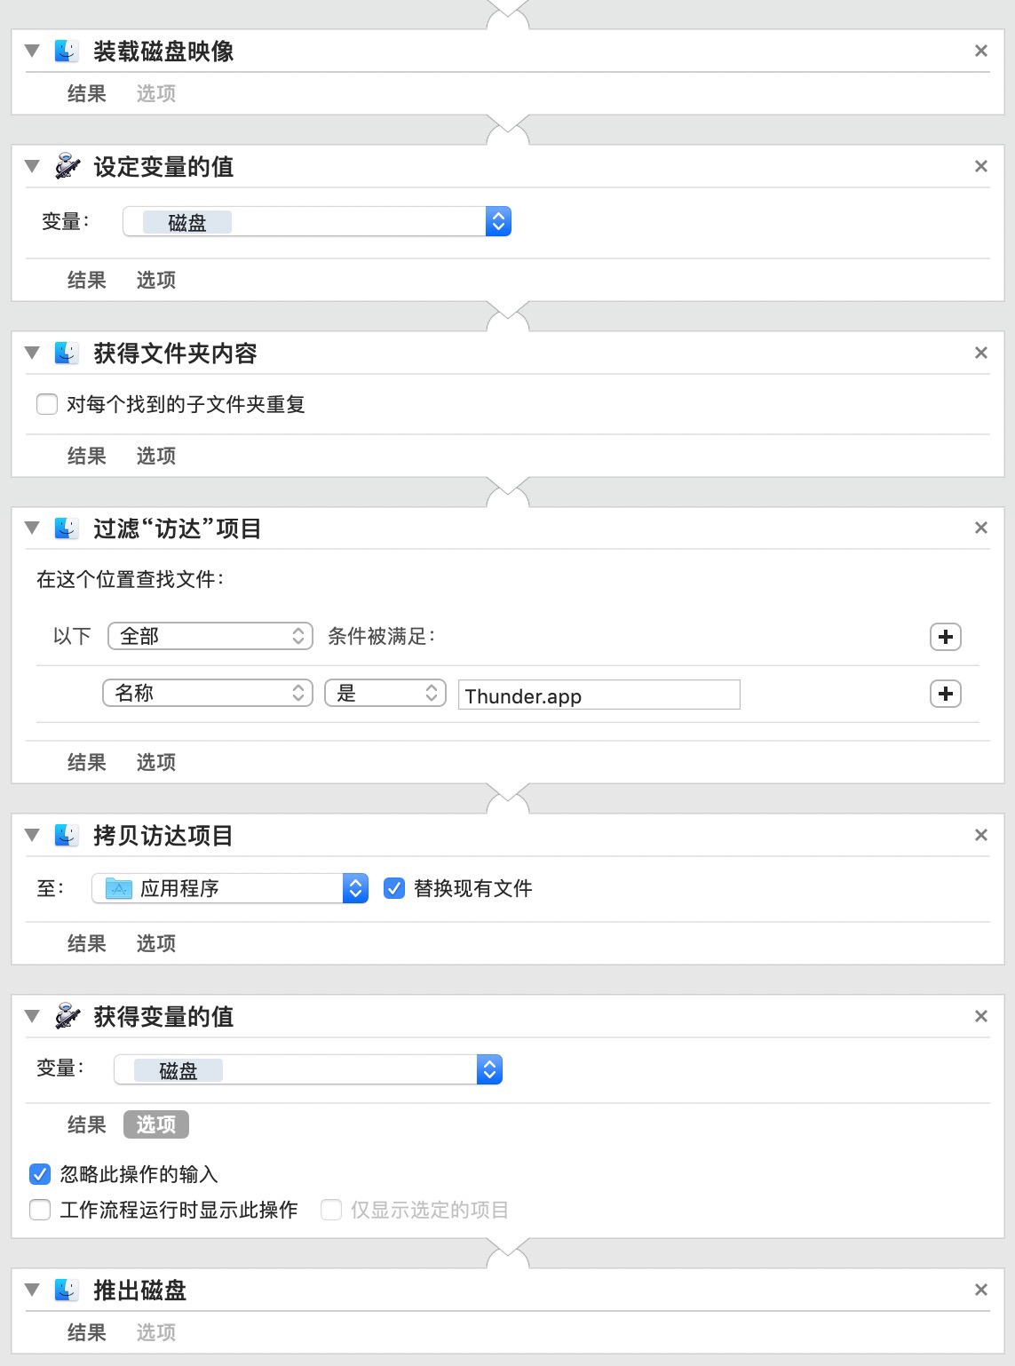This screenshot has width=1015, height=1366.
Task: Open 结果 tab in 获得变量的值
Action: [x=86, y=1124]
